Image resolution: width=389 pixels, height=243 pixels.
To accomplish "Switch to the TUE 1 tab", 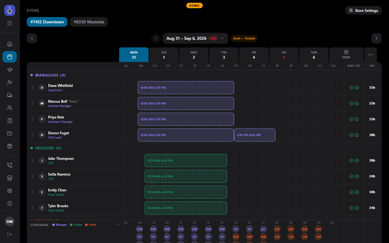I will coord(164,55).
